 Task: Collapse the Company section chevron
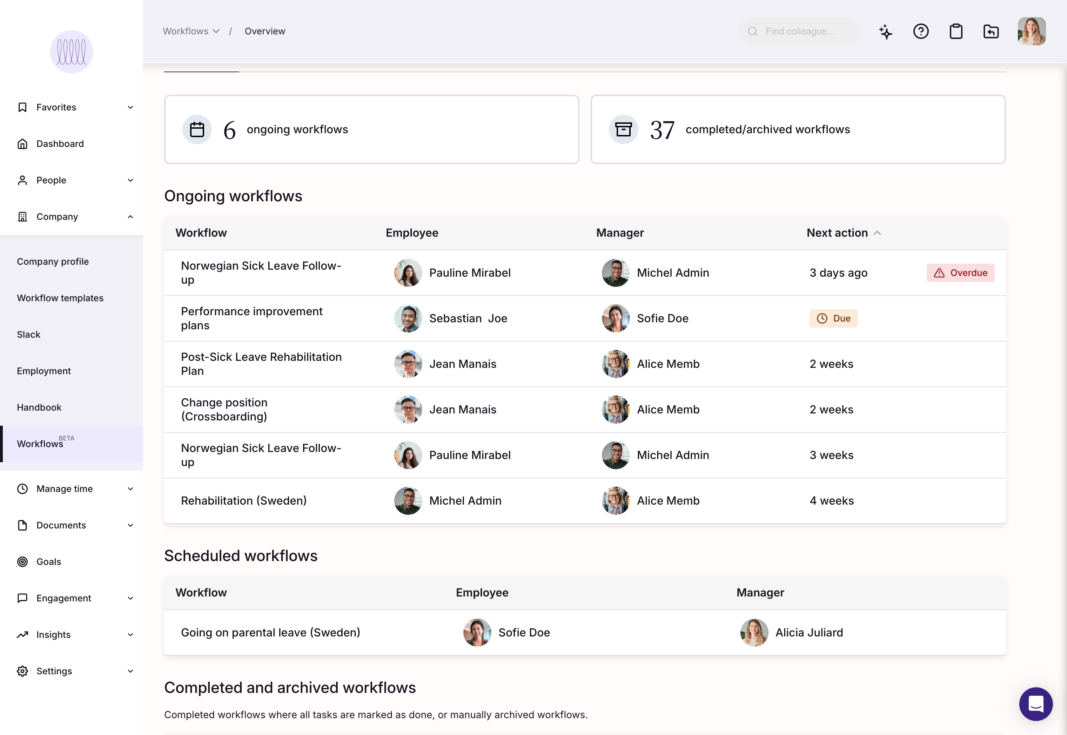(130, 216)
